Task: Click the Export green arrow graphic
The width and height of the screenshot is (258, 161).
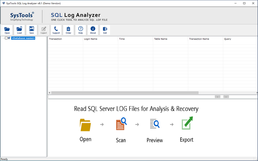Action: (187, 123)
